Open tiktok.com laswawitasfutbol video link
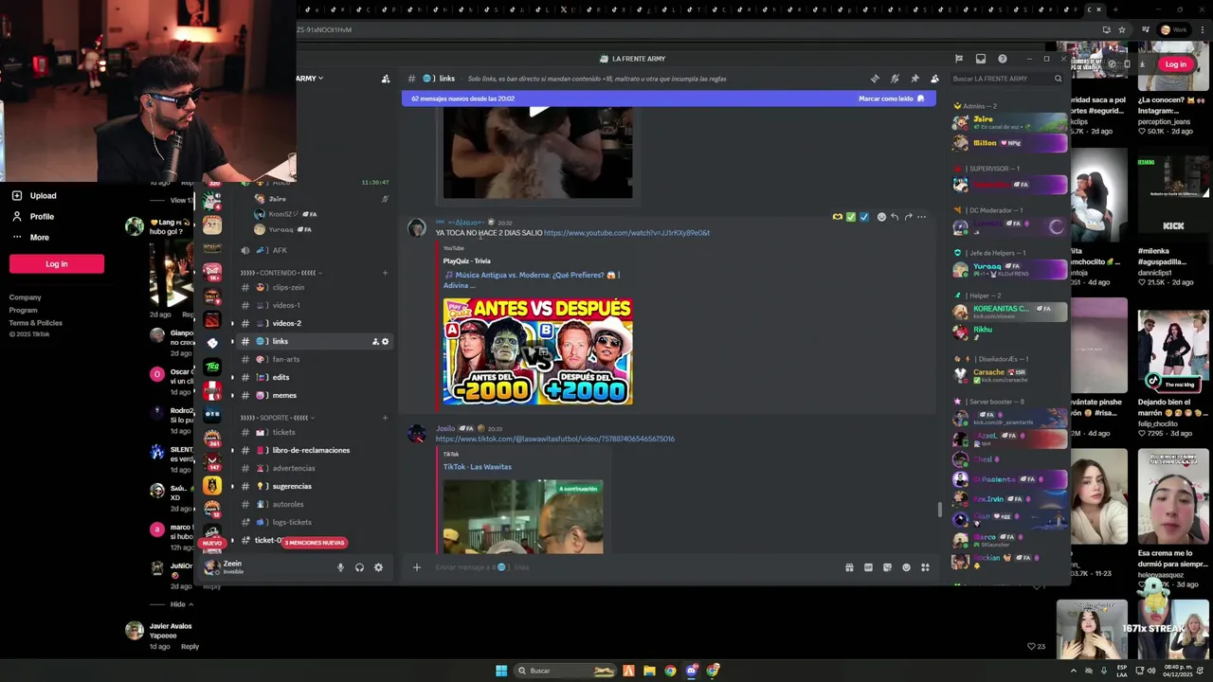This screenshot has width=1213, height=682. [555, 439]
